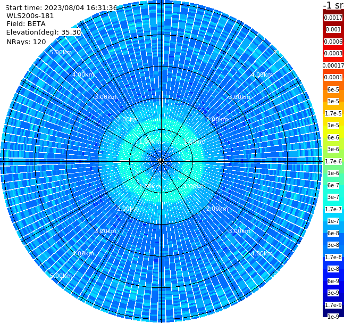344x323 pixels.
Task: Click the 1e-8 colorbar value
Action: (x=333, y=269)
